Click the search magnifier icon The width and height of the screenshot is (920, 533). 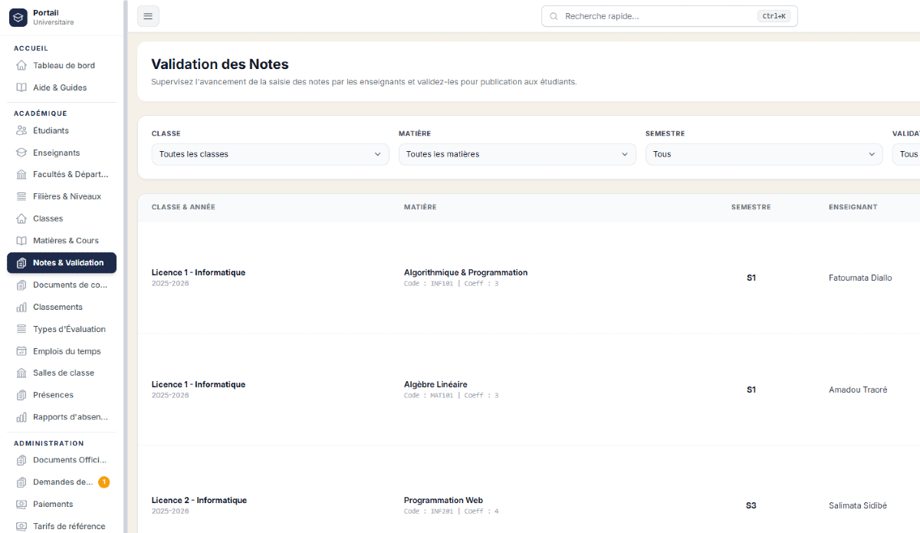click(554, 16)
